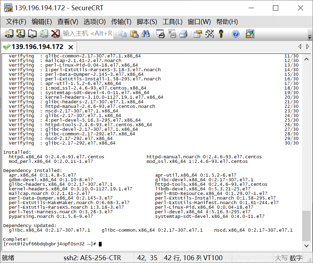Click the tab scroll left arrow
This screenshot has width=313, height=263.
[x=300, y=47]
